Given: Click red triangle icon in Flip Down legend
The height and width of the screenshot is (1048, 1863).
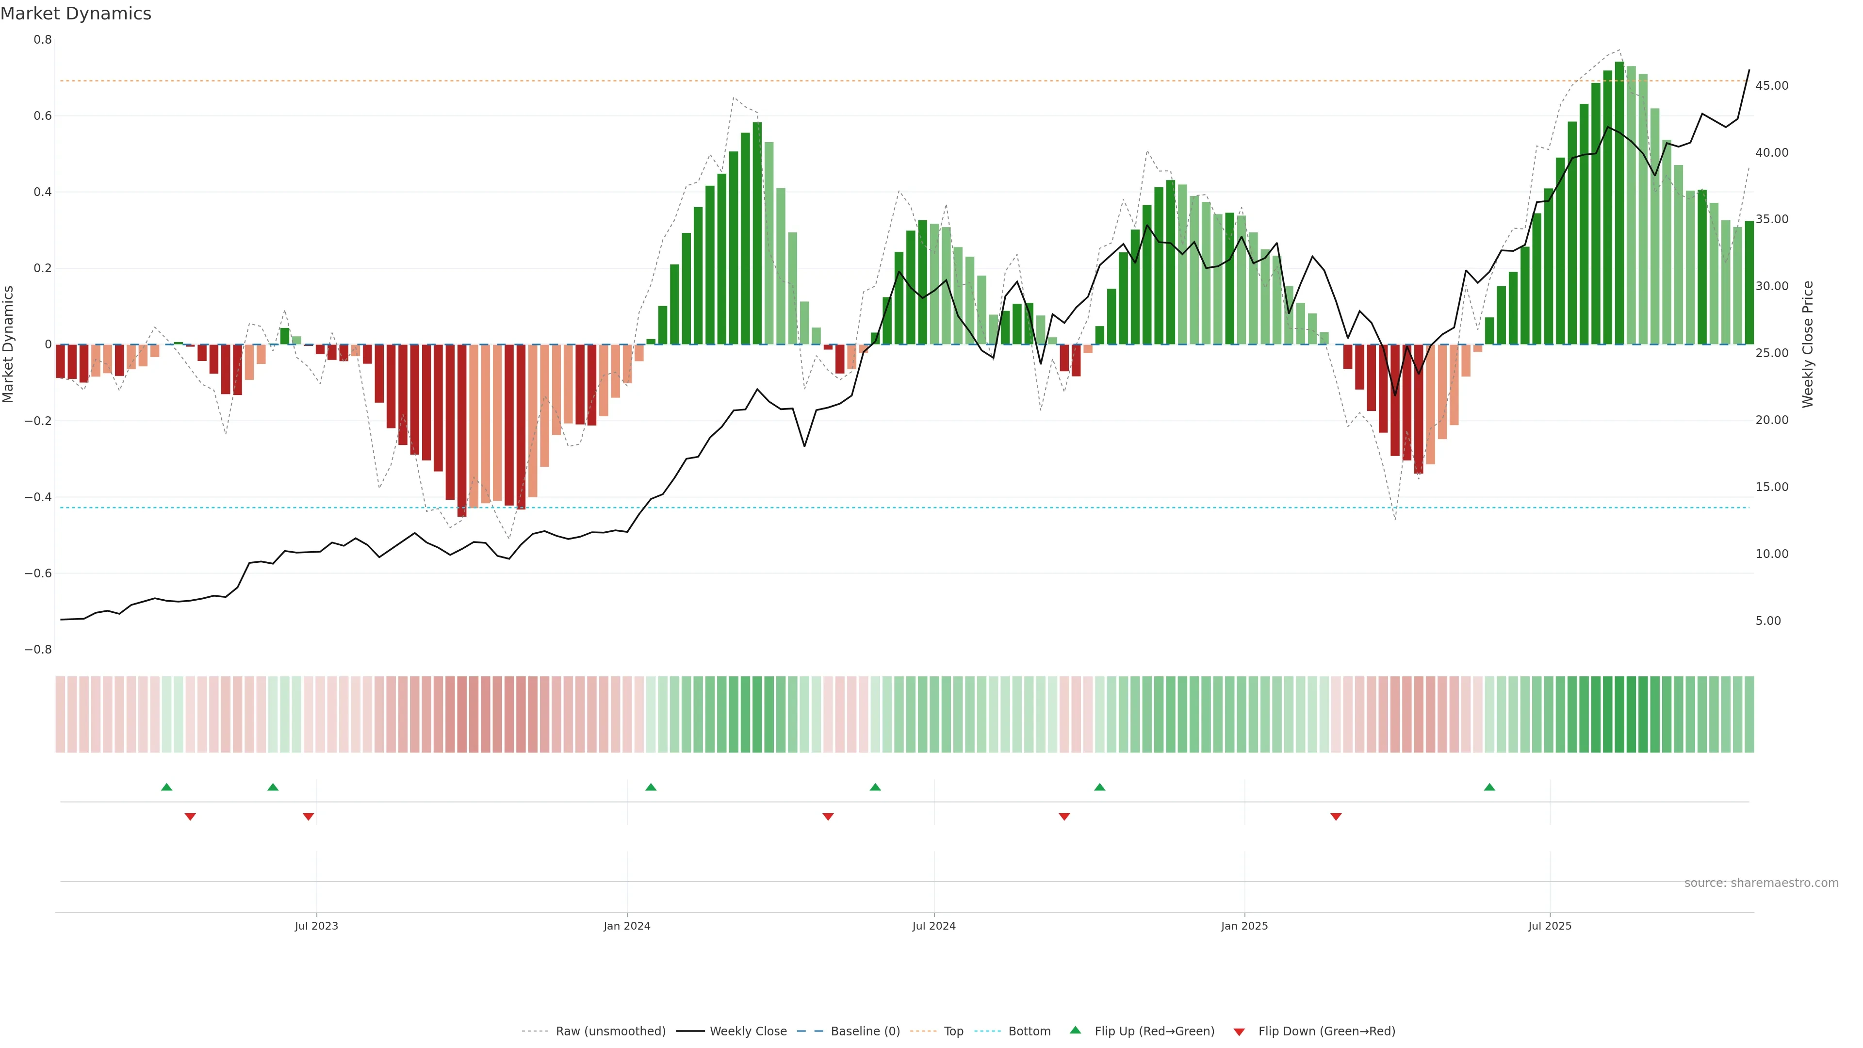Looking at the screenshot, I should 1239,1032.
